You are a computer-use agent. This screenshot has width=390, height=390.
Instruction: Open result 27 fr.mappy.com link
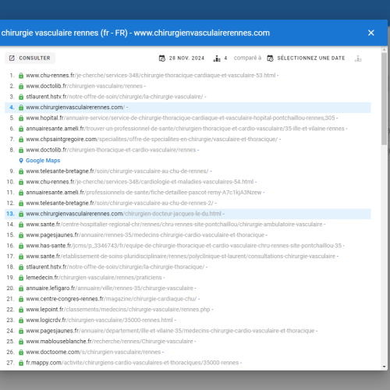coord(133,363)
